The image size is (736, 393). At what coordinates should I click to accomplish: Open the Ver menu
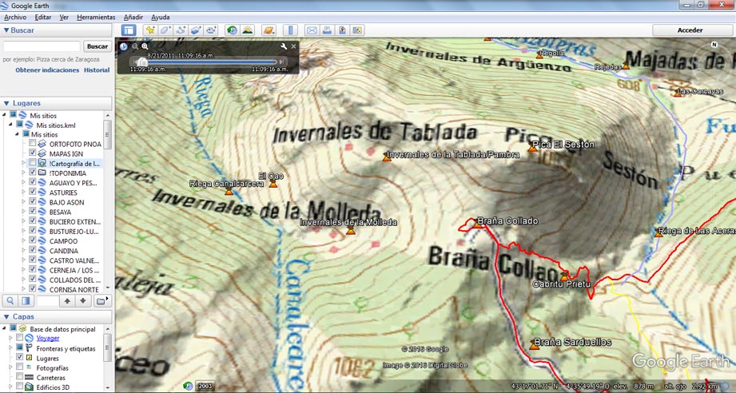click(x=64, y=18)
